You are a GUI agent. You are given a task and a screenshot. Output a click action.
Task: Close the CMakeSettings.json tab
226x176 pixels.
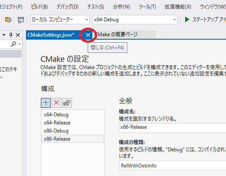coord(88,35)
